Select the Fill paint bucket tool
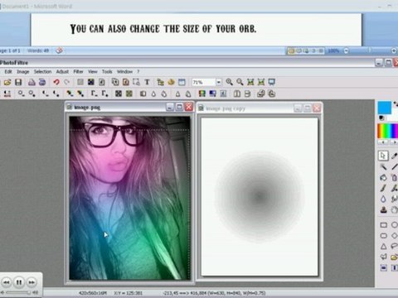The width and height of the screenshot is (398, 298). click(x=383, y=177)
